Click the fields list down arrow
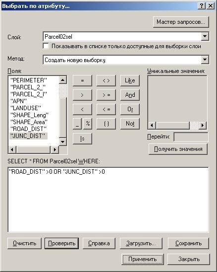This screenshot has height=272, width=217. [x=63, y=142]
